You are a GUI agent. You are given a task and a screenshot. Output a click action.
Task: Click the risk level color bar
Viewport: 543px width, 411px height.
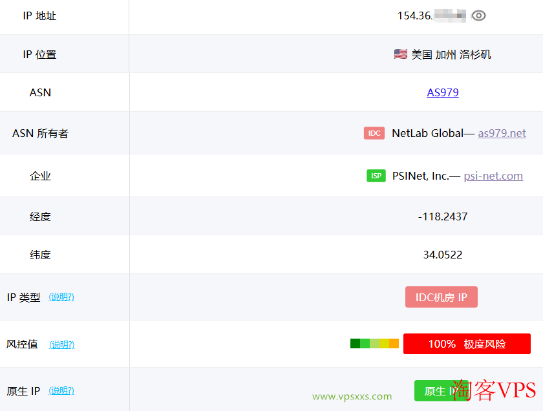tap(374, 344)
